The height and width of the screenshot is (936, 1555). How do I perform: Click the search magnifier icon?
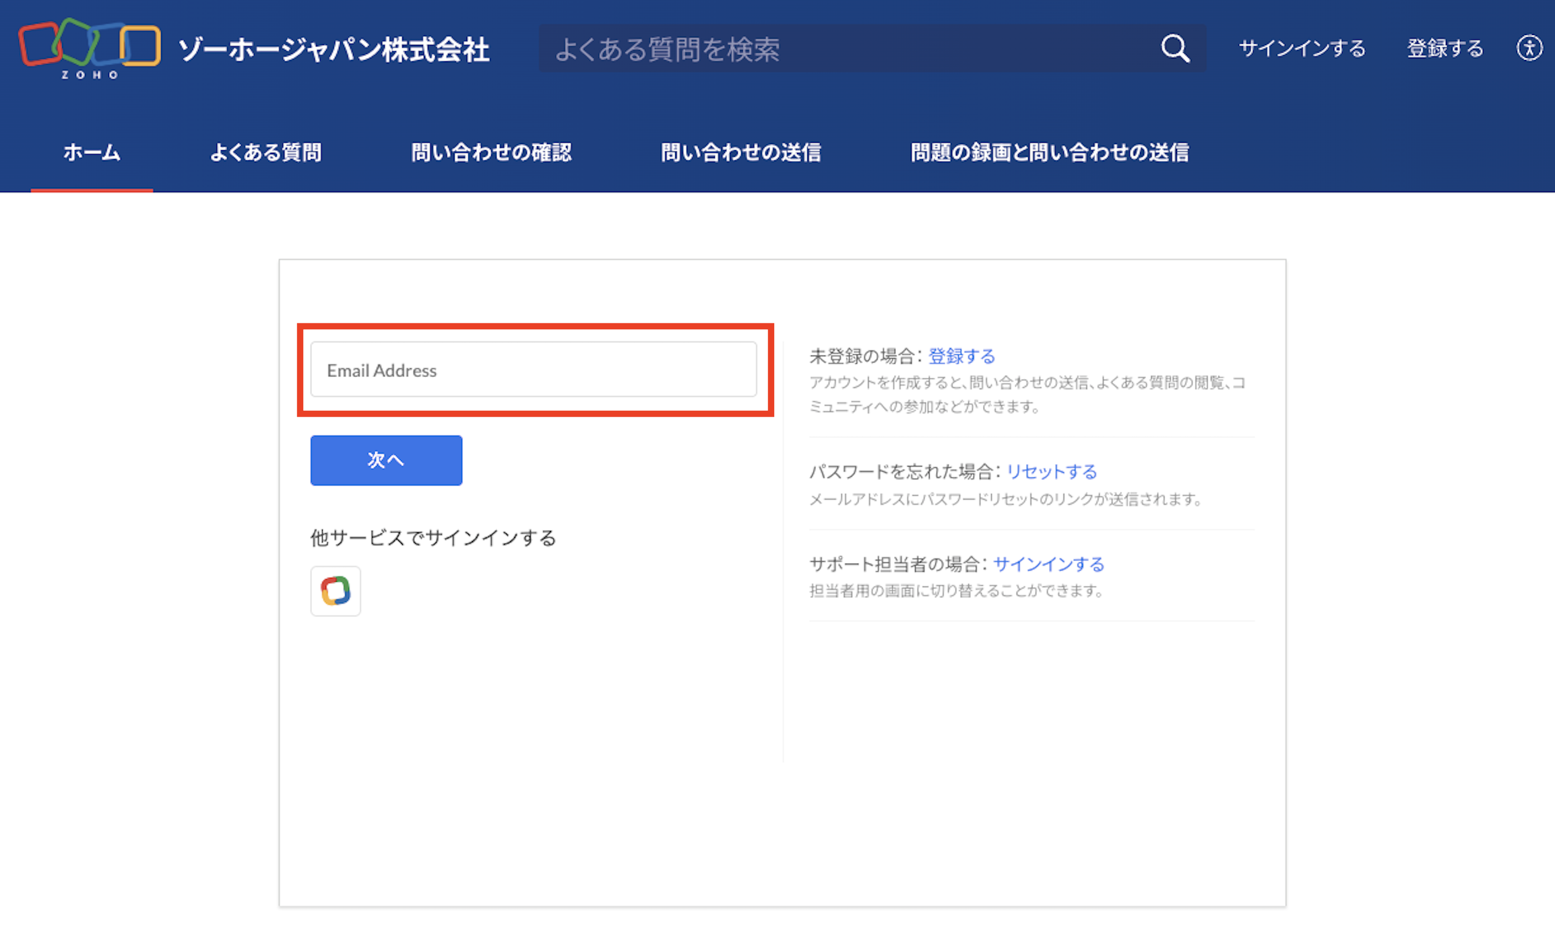[x=1175, y=48]
